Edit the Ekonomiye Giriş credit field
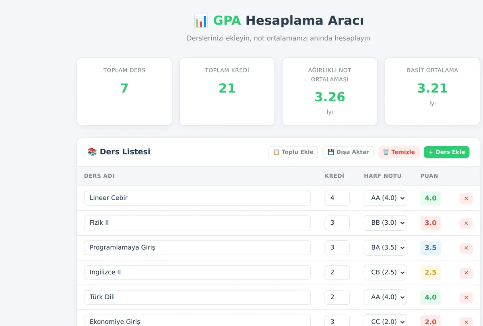The height and width of the screenshot is (326, 483). pos(337,321)
